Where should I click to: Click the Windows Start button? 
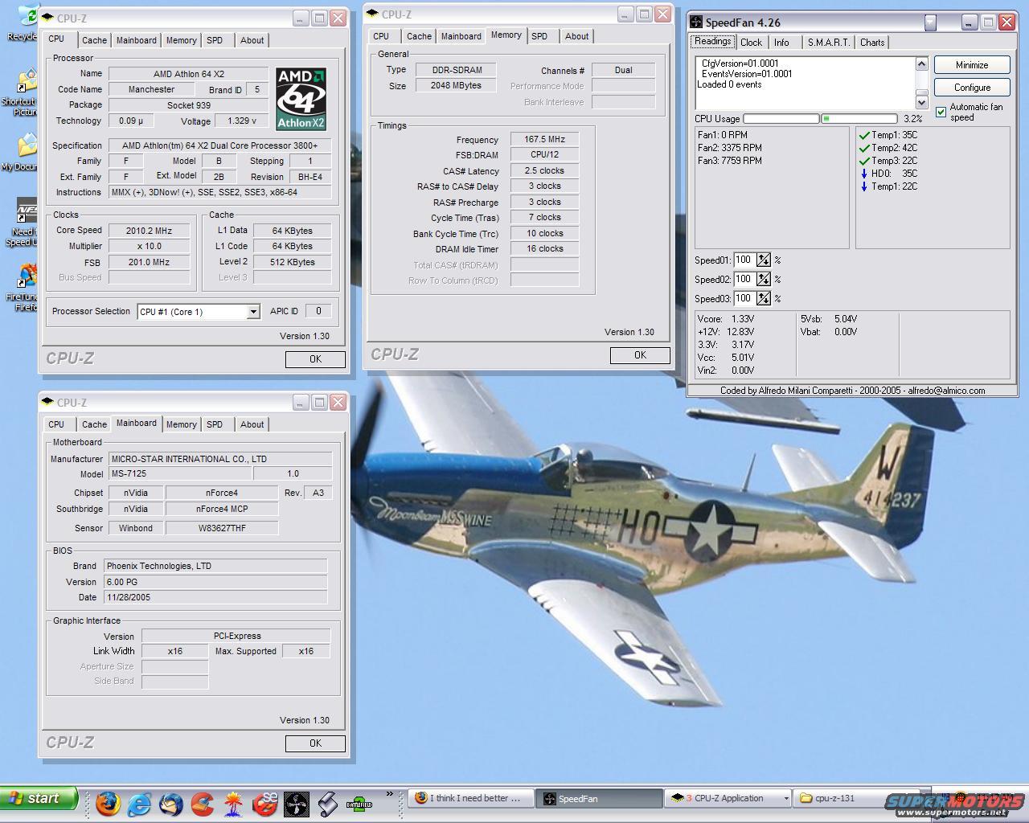(39, 798)
